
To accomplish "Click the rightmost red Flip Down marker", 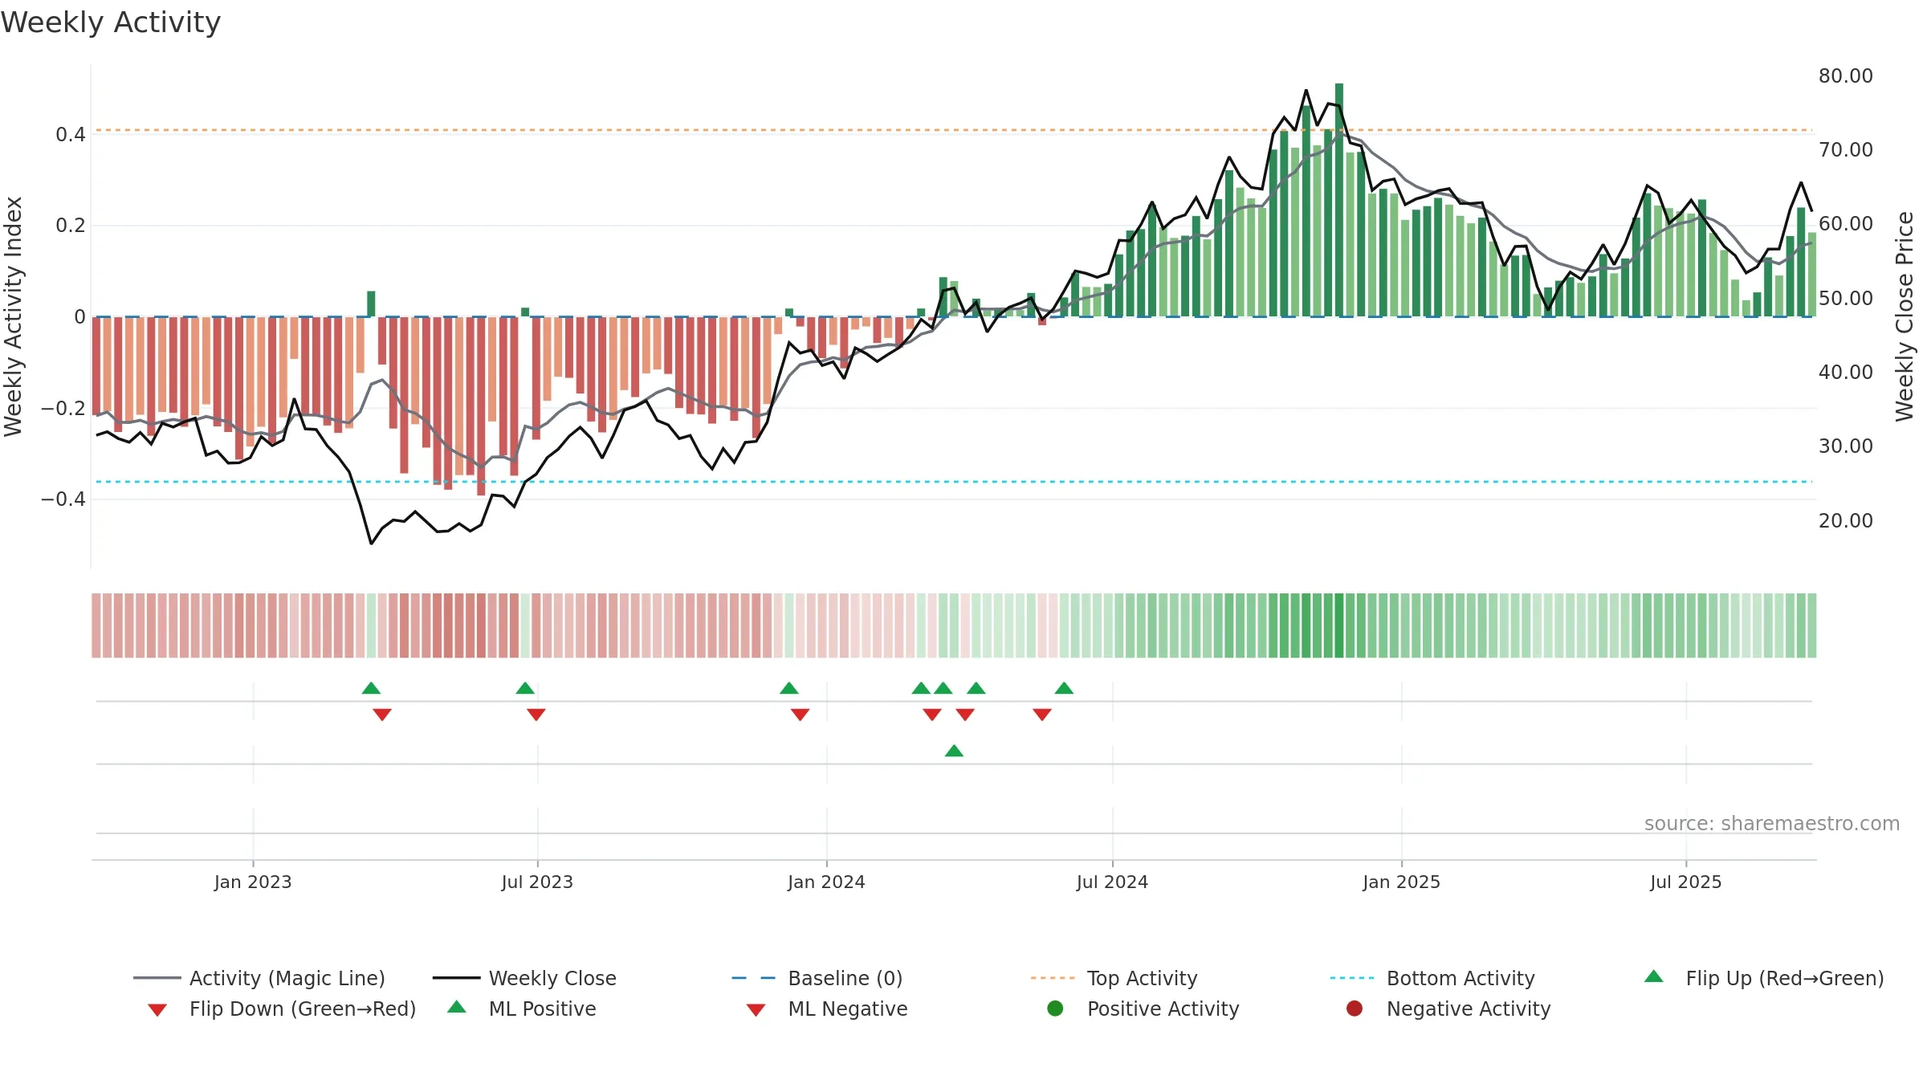I will 1042,715.
